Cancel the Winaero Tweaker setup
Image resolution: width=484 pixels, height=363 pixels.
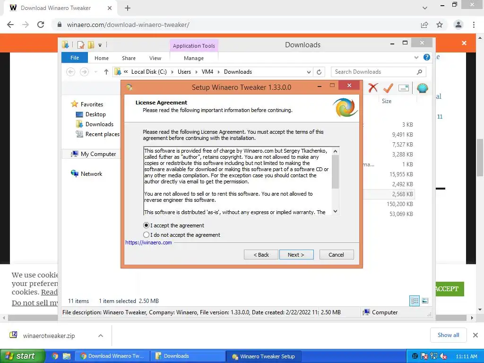coord(337,255)
